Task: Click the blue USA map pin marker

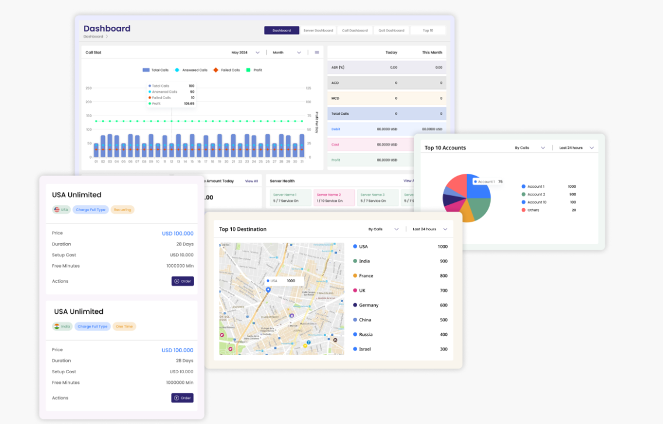Action: (x=268, y=290)
